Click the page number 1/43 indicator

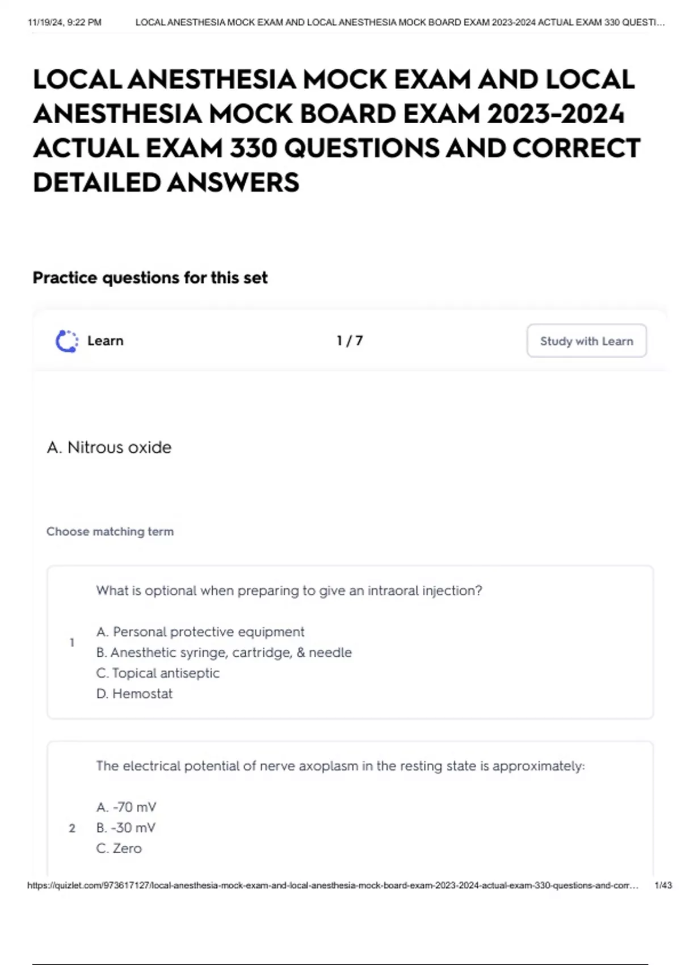663,886
